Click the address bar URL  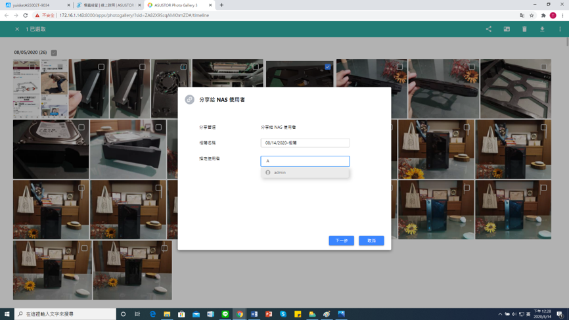pyautogui.click(x=134, y=15)
